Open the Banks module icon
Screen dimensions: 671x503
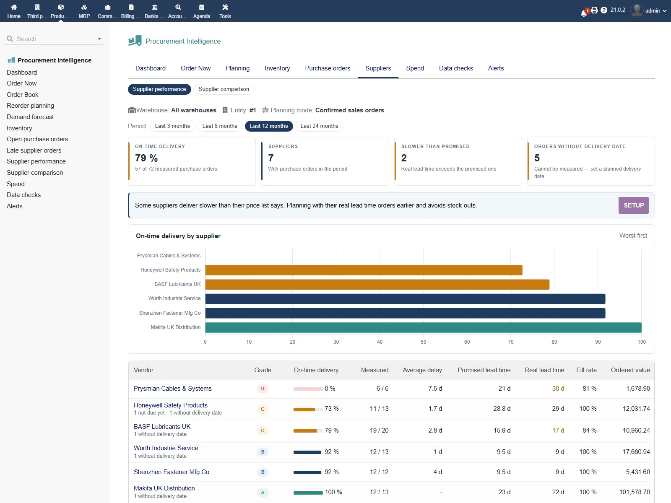[155, 7]
